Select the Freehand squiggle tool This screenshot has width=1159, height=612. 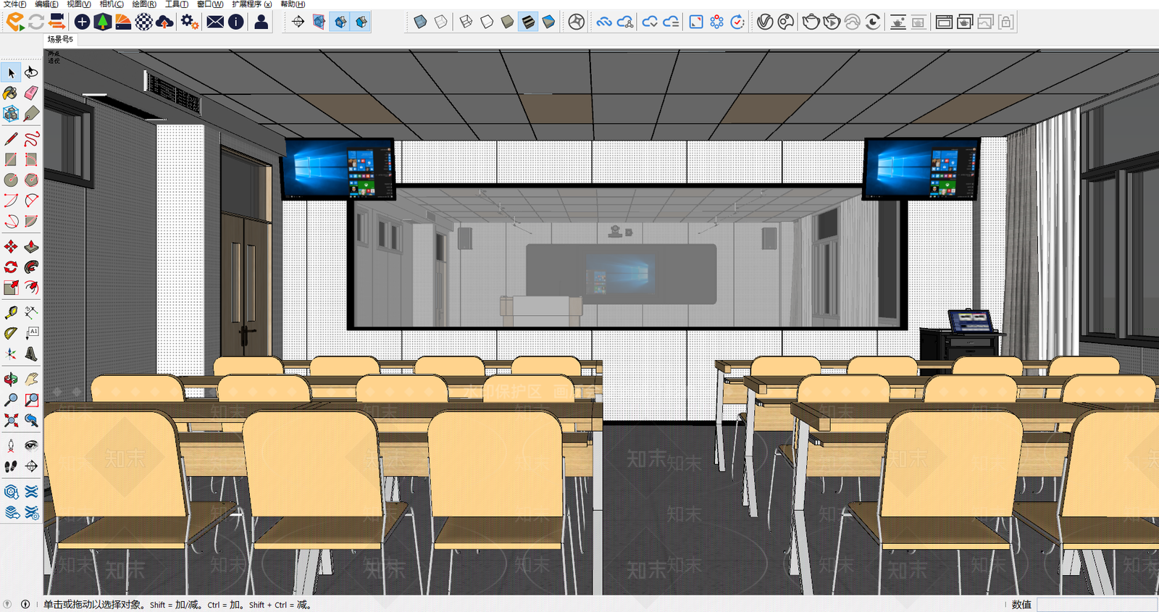(31, 138)
